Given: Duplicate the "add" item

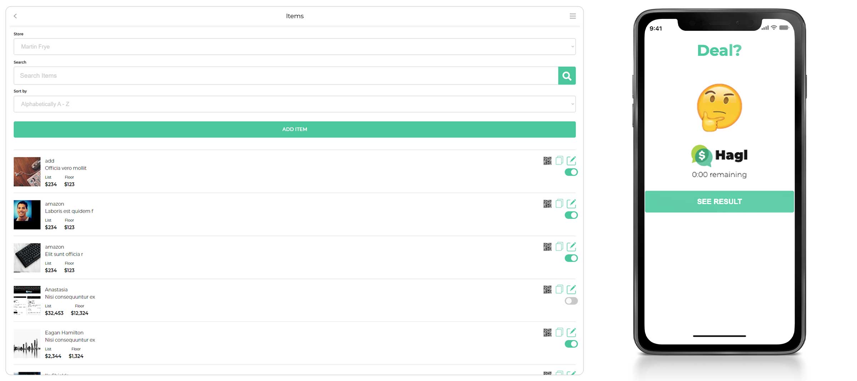Looking at the screenshot, I should click(559, 160).
